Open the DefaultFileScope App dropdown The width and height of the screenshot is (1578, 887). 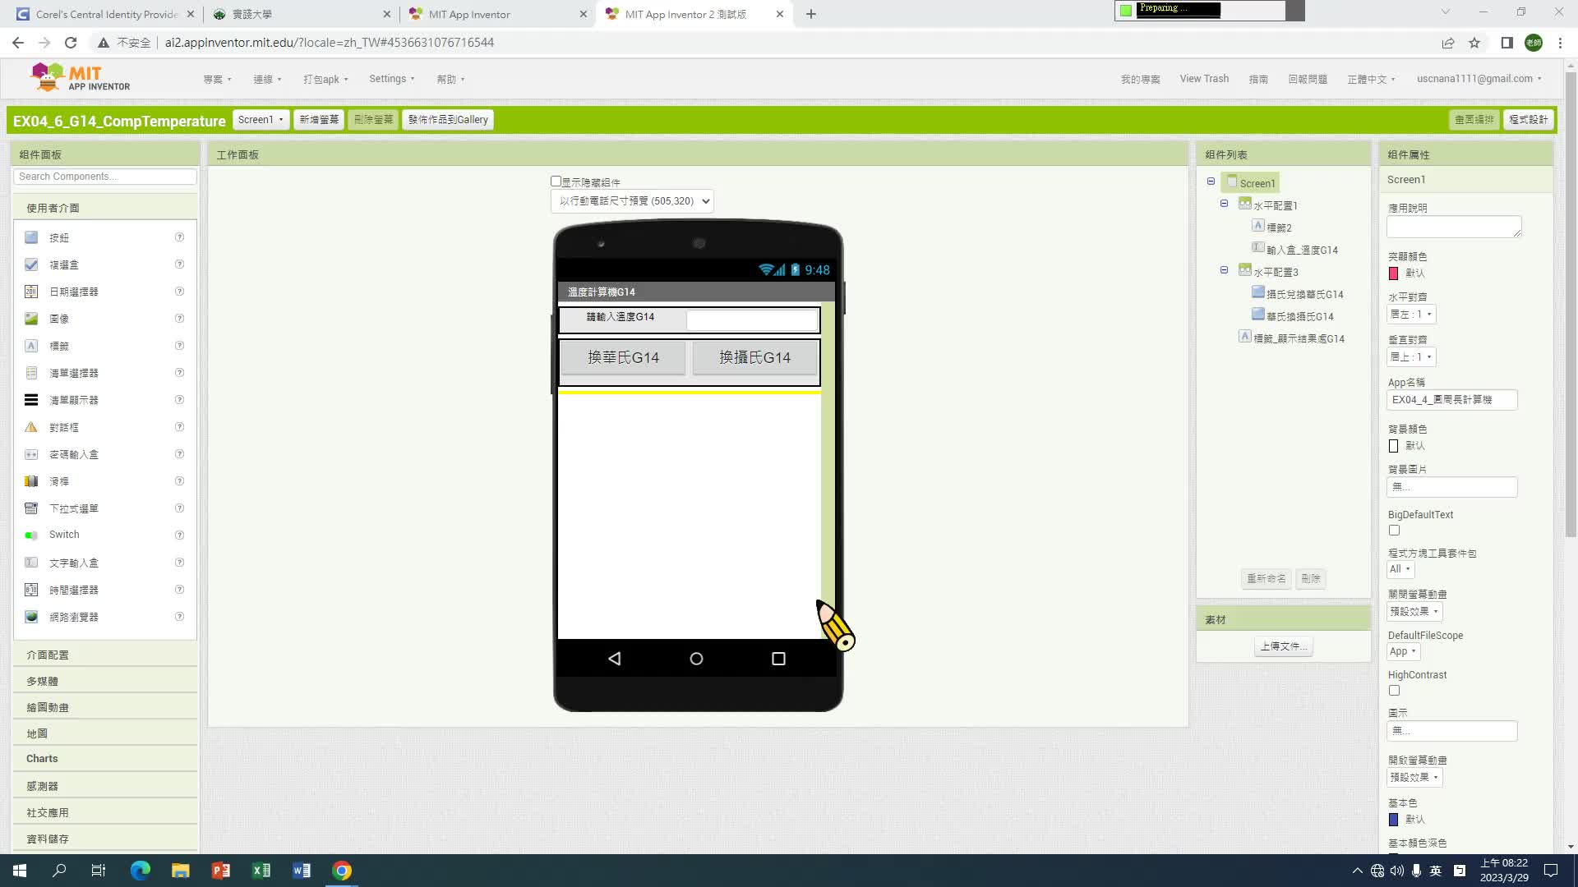coord(1403,651)
